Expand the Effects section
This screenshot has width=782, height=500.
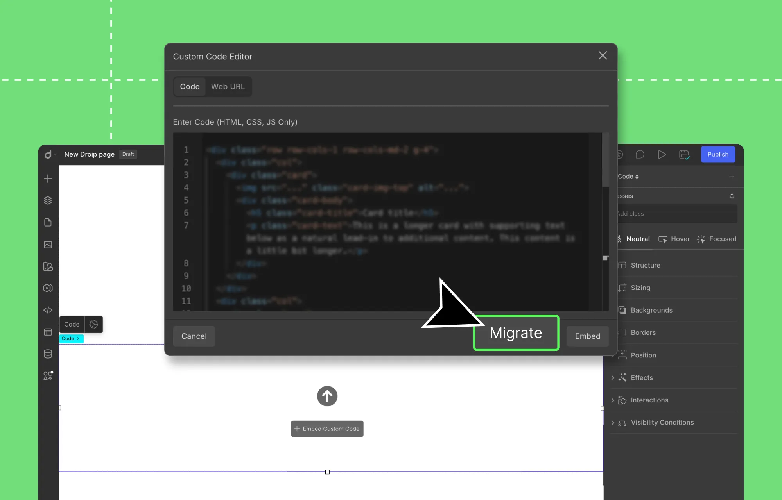[x=642, y=377]
